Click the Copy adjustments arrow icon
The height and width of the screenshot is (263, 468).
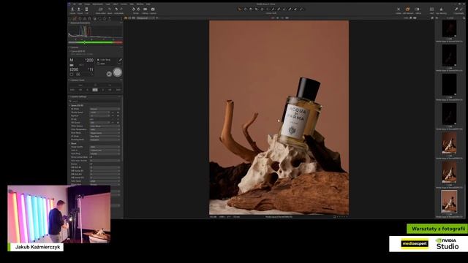(456, 9)
